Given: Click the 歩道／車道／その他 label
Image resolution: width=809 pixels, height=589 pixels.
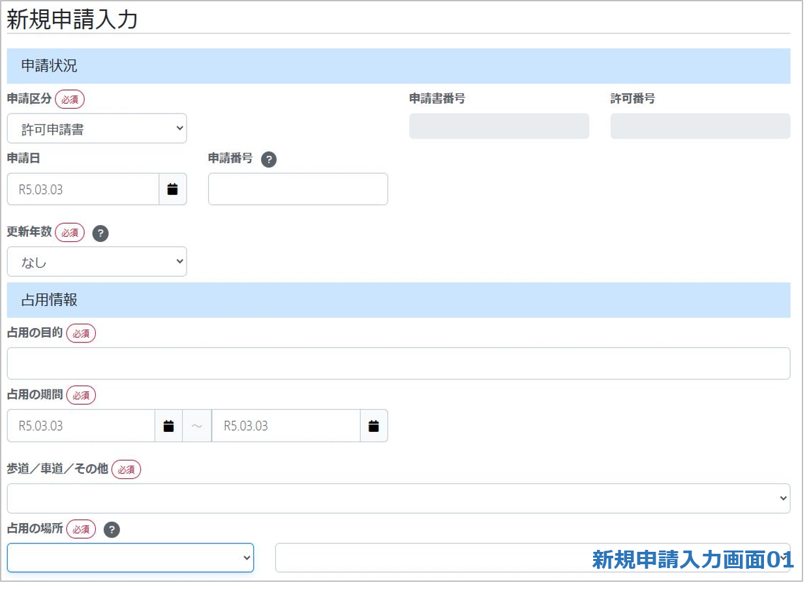Looking at the screenshot, I should (x=57, y=468).
